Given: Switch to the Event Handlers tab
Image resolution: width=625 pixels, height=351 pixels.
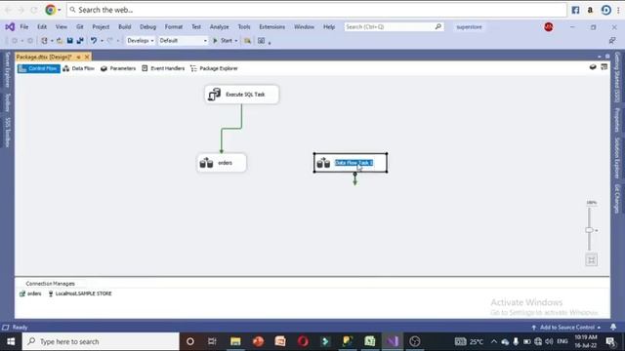Looking at the screenshot, I should (x=163, y=68).
